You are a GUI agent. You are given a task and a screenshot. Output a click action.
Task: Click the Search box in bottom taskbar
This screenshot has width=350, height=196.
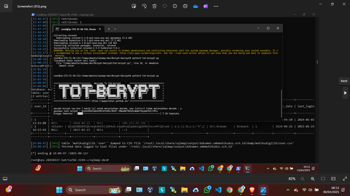click(94, 190)
